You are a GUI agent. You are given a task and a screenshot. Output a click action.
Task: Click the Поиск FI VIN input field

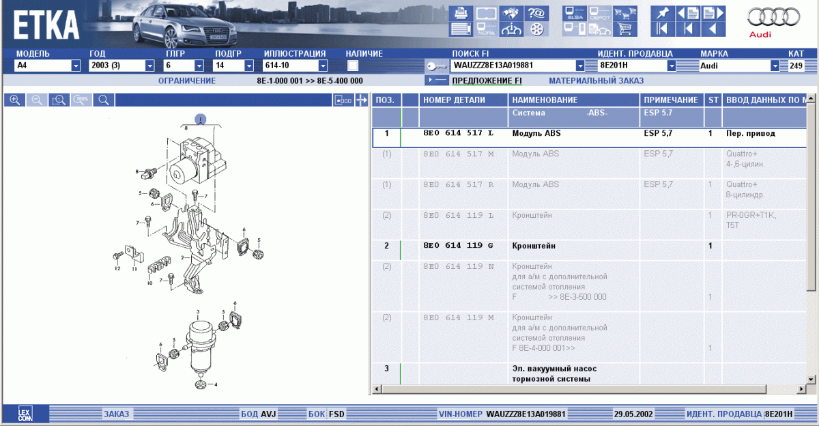(x=513, y=66)
